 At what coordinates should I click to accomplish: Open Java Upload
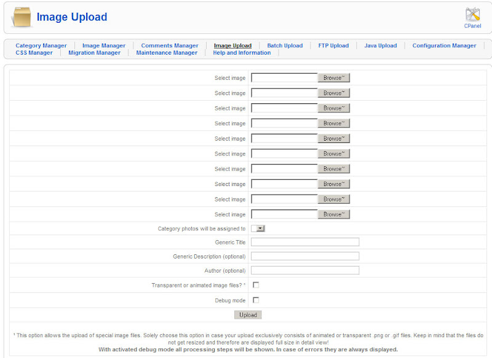[x=381, y=45]
